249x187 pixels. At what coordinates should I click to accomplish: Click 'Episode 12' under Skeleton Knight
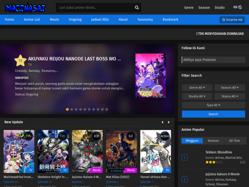pyautogui.click(x=45, y=182)
